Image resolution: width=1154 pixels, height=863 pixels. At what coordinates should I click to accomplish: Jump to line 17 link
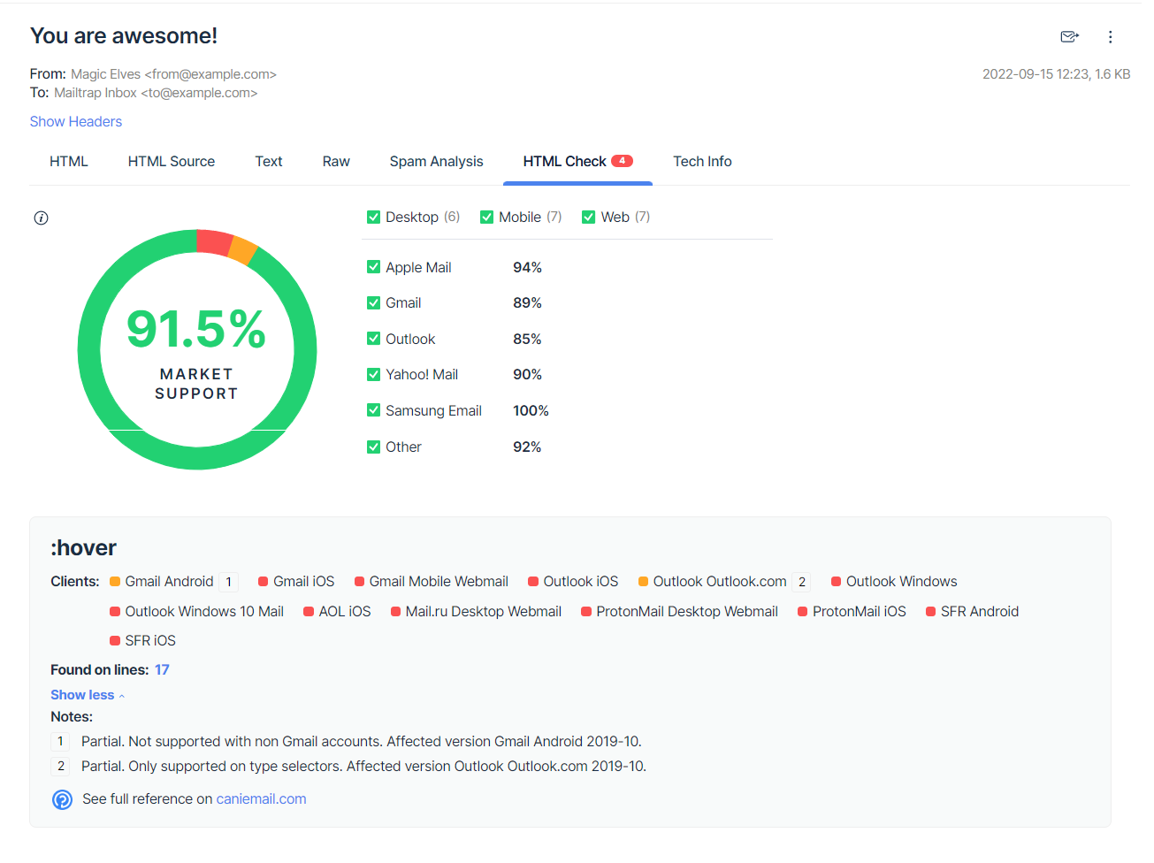(162, 670)
